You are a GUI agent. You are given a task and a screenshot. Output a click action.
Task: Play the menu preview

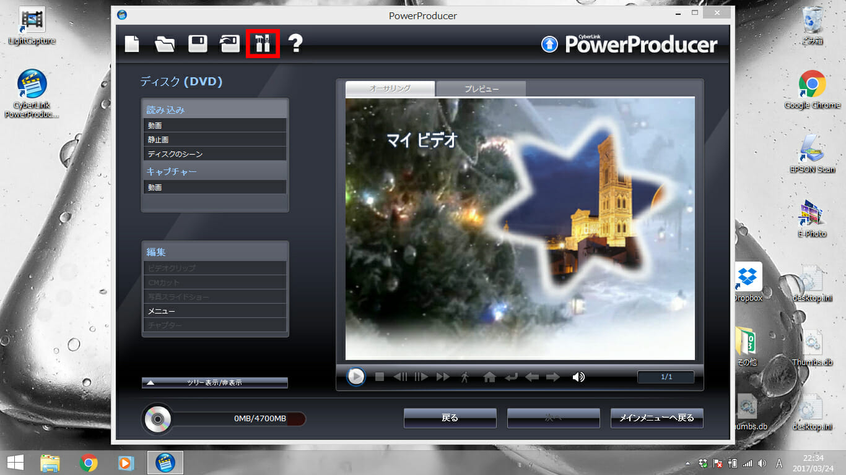pyautogui.click(x=355, y=376)
